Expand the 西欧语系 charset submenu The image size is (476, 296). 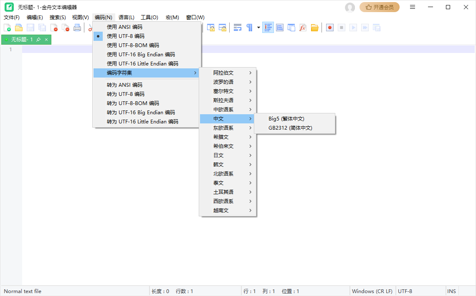pos(228,201)
